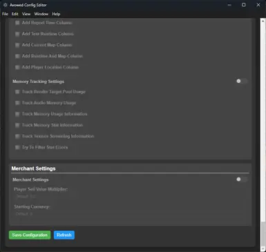Click the Player Sell Value Multiplier label
This screenshot has height=252, width=266.
click(41, 189)
